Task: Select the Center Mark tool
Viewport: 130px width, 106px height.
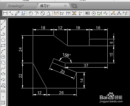Action: coord(94,13)
